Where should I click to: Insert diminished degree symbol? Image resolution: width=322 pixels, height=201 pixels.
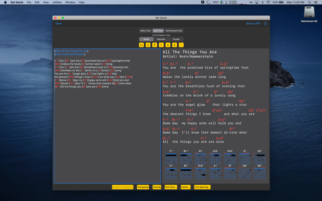[x=181, y=44]
